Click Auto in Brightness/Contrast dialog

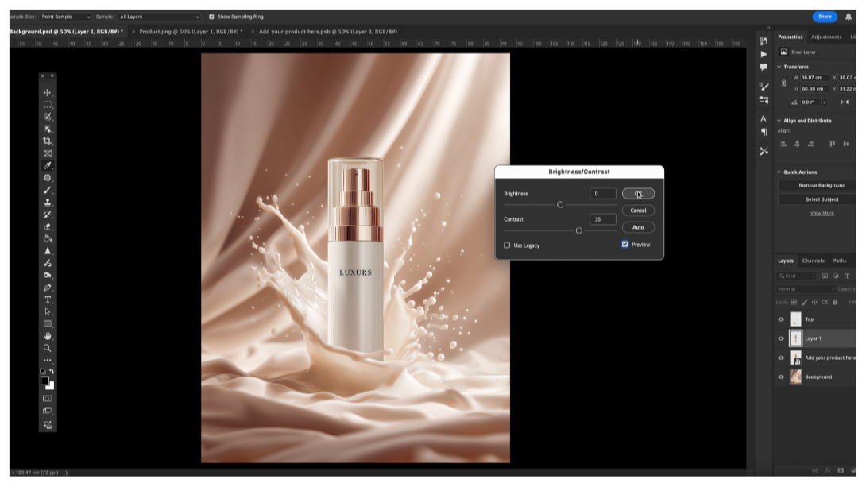tap(639, 227)
